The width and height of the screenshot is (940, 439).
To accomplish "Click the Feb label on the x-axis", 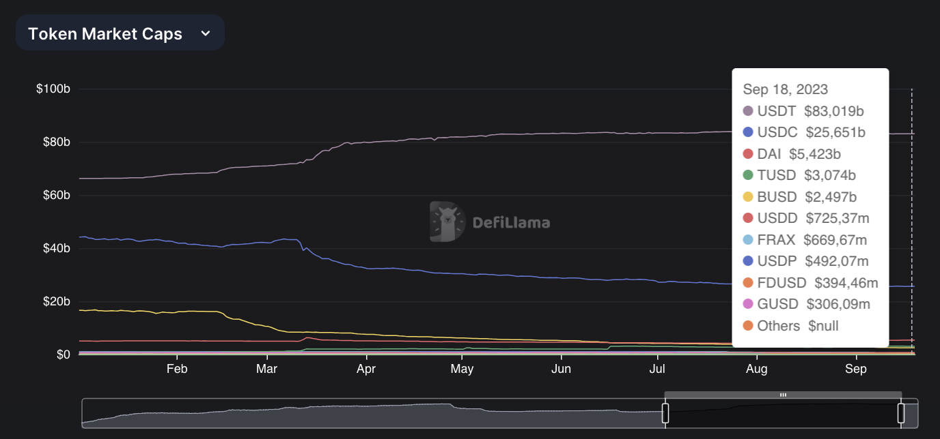I will coord(177,369).
